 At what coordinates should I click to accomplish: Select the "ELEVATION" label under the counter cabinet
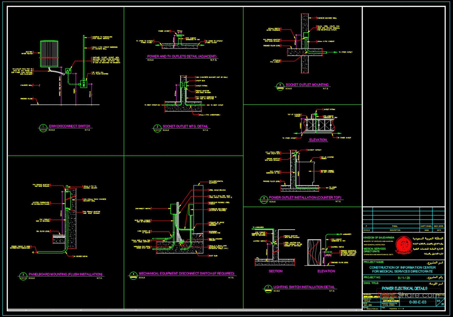click(x=318, y=140)
